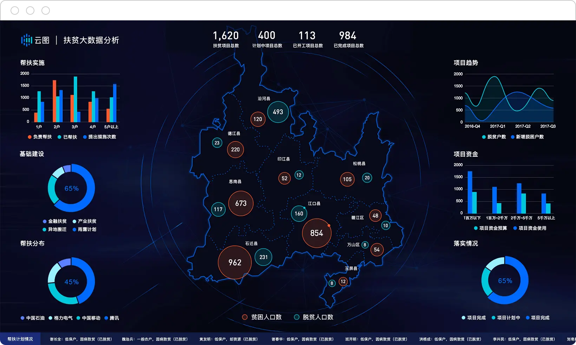Toggle 腾讯 legend item
The height and width of the screenshot is (345, 576).
click(112, 318)
